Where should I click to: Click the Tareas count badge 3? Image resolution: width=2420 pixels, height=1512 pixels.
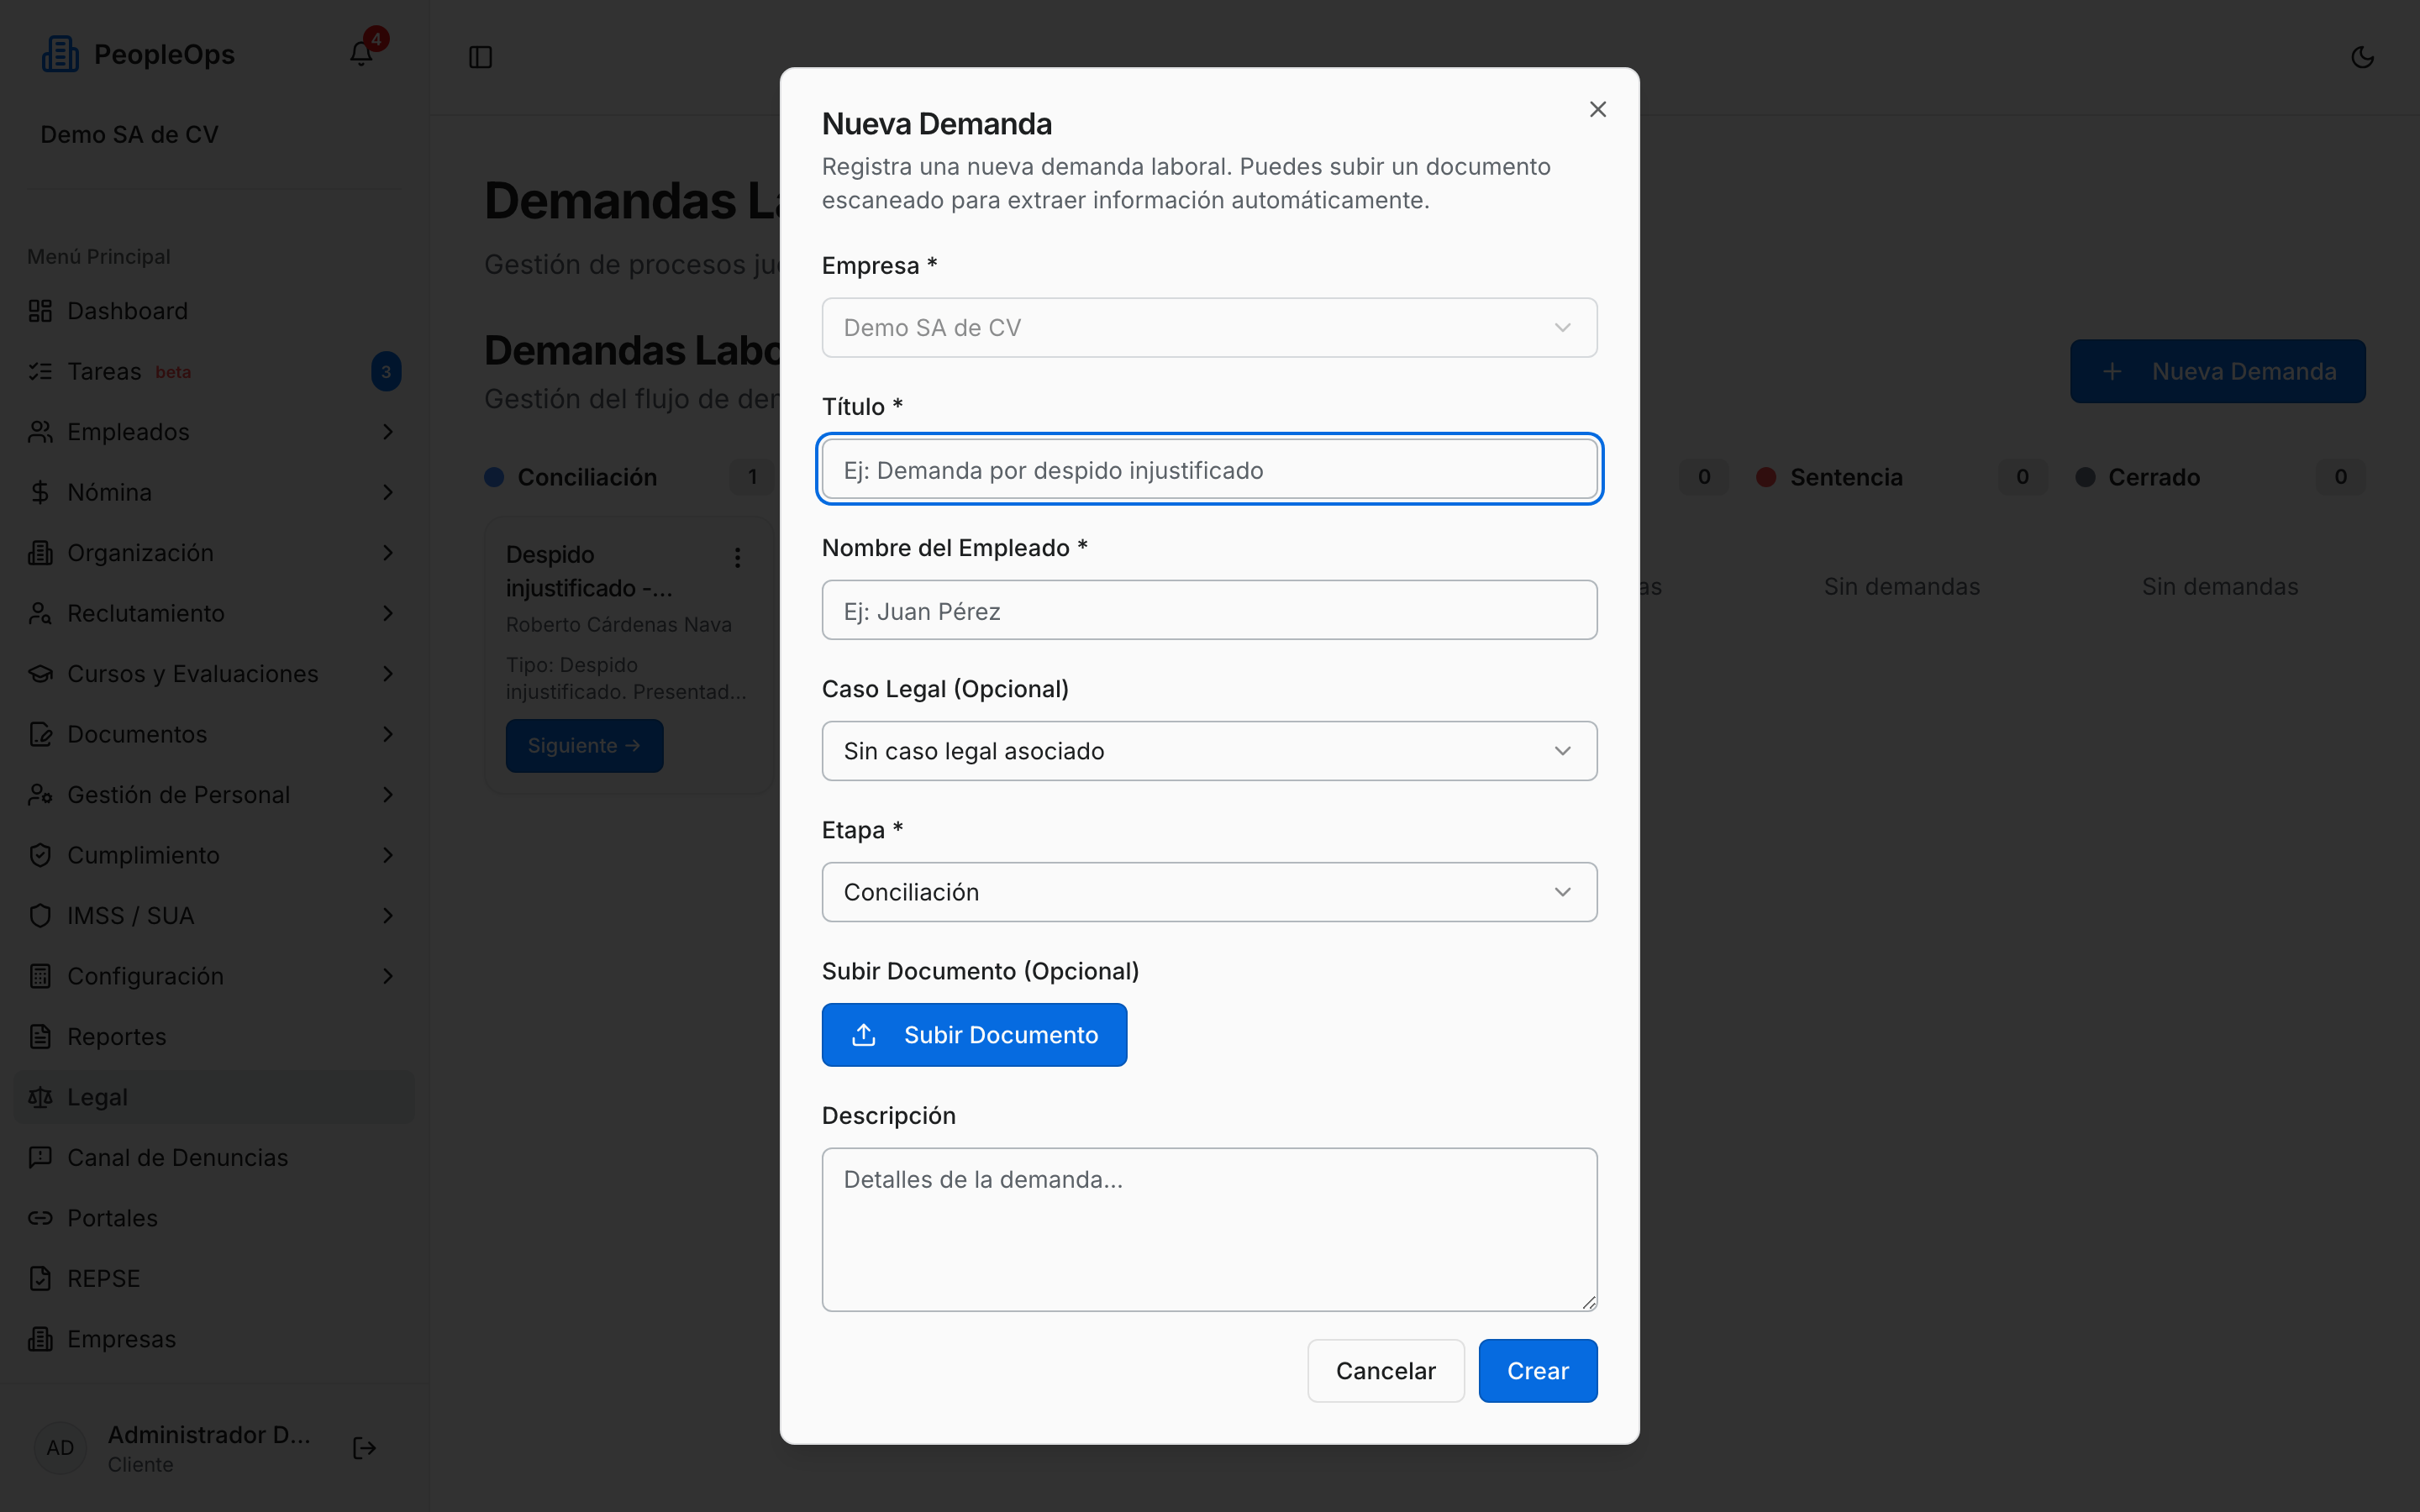pyautogui.click(x=386, y=372)
